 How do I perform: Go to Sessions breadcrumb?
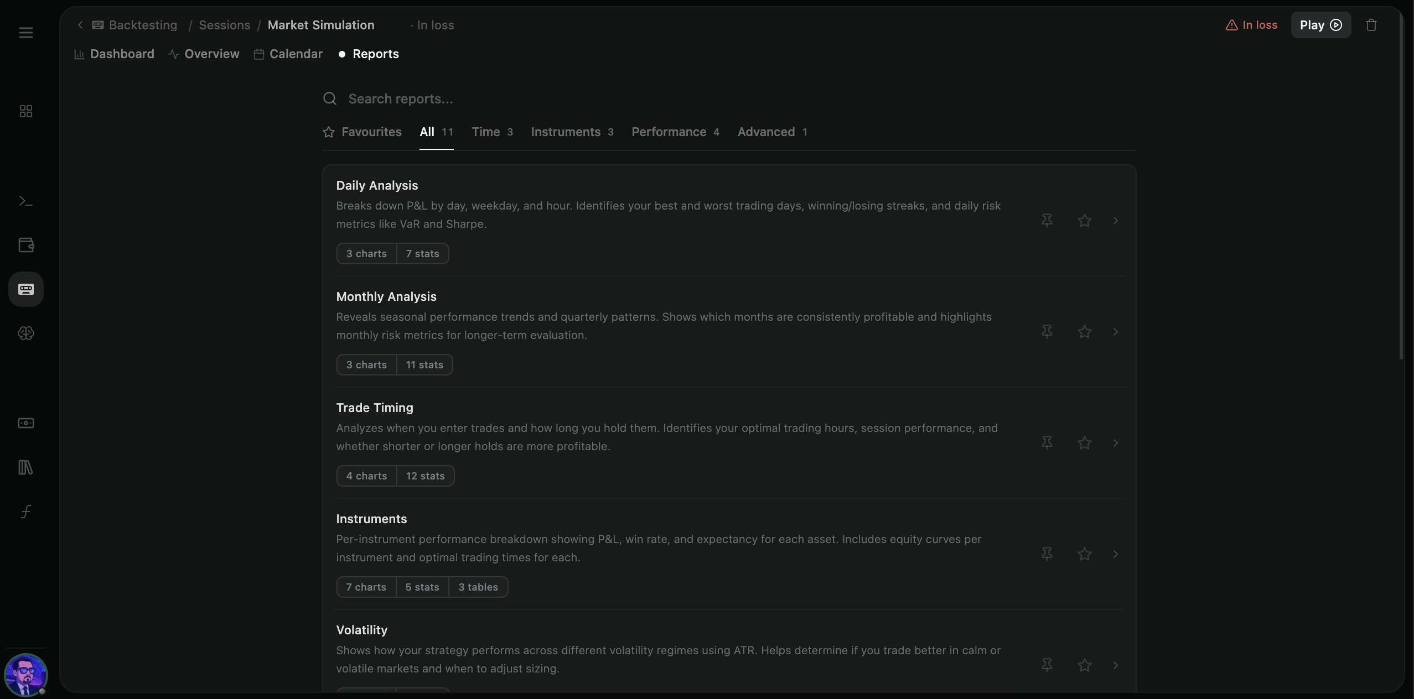[x=224, y=25]
